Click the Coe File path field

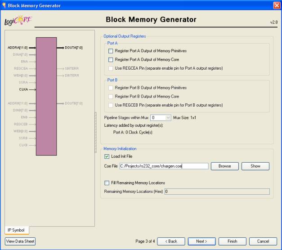[164, 166]
